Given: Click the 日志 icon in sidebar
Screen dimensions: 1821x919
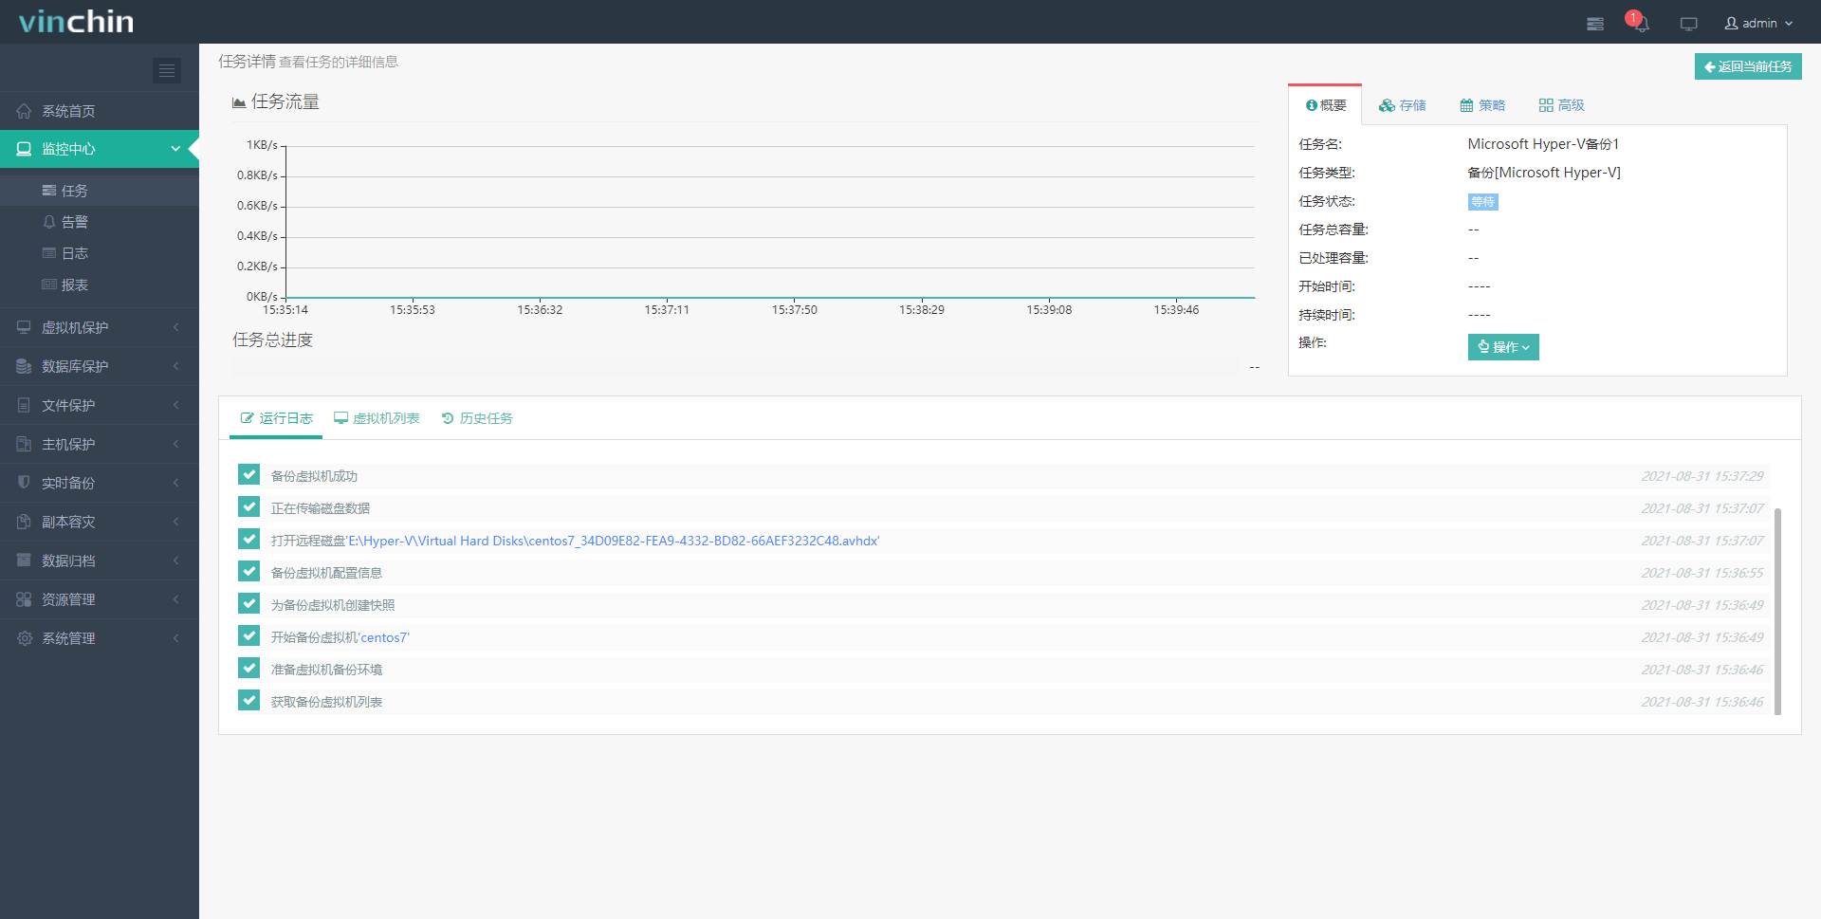Looking at the screenshot, I should coord(49,253).
